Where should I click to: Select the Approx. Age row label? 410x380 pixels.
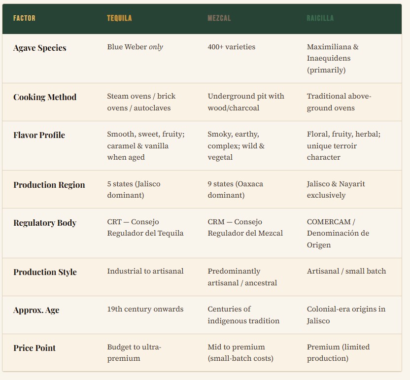click(36, 310)
